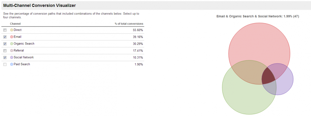Check the Direct channel checkbox
The width and height of the screenshot is (311, 116).
point(5,30)
